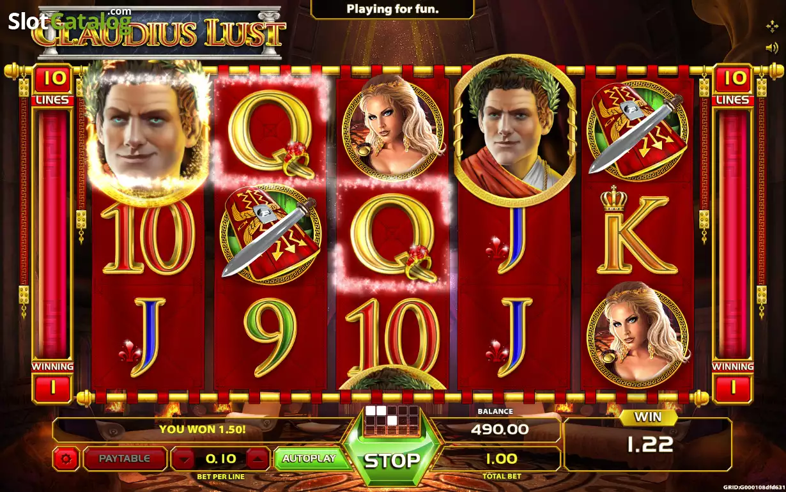Click the green 9 symbol
The height and width of the screenshot is (492, 786).
coord(270,336)
